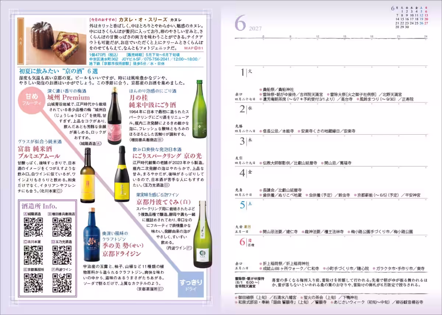Select day 3 木 in the planner
Screen dimensions: 442x315
tap(246, 141)
